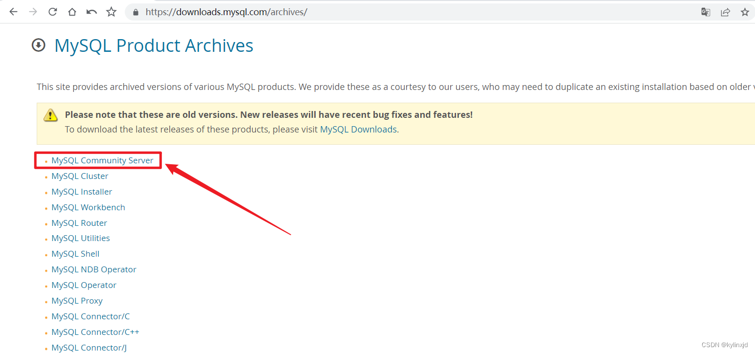Open the MySQL Installer link
The height and width of the screenshot is (353, 755).
pyautogui.click(x=82, y=192)
